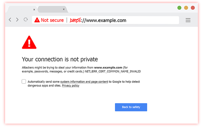The height and width of the screenshot is (127, 203).
Task: Switch to the first browser tab
Action: tap(21, 9)
